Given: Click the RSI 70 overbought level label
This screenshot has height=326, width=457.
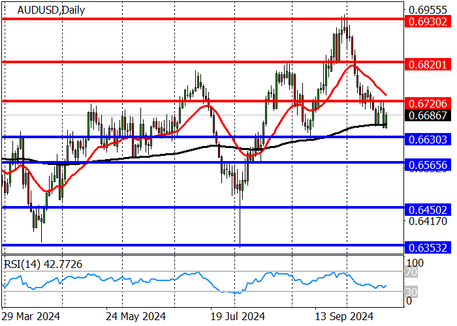Looking at the screenshot, I should pyautogui.click(x=412, y=273).
